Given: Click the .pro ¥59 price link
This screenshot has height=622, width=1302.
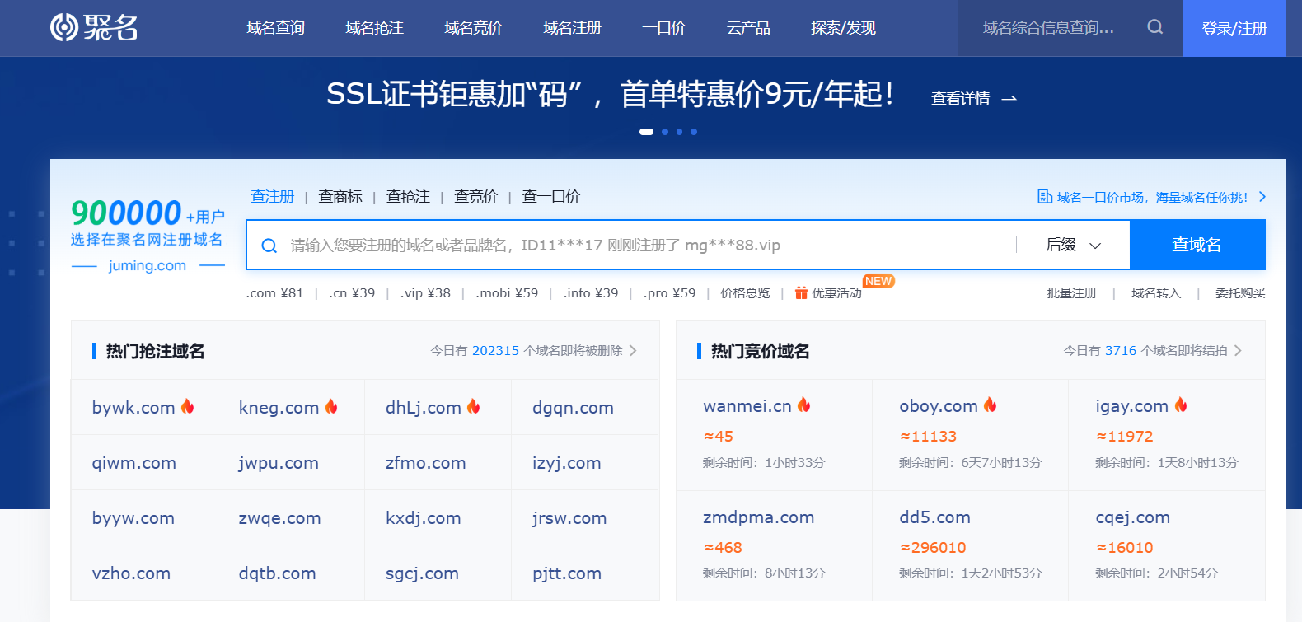Looking at the screenshot, I should 669,293.
